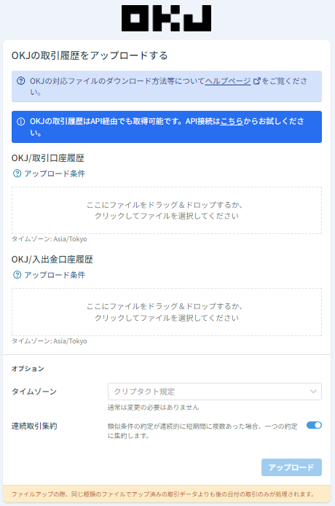The image size is (335, 506).
Task: Click question mark icon in help page notice
Action: [x=21, y=81]
